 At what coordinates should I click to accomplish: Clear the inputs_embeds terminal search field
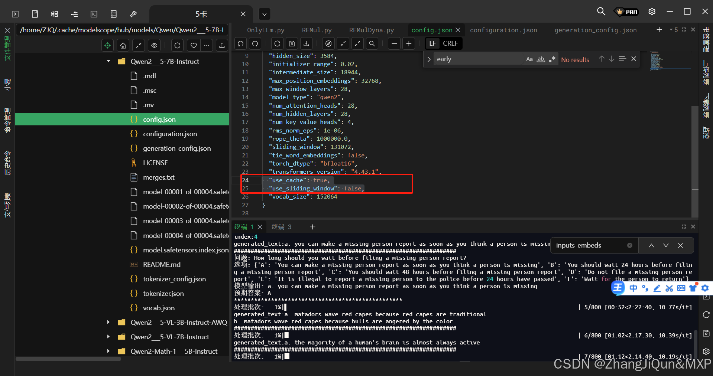tap(630, 245)
